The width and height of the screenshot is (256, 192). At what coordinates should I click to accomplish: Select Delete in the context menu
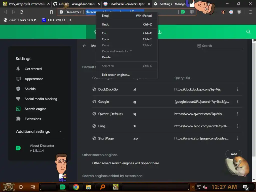click(x=127, y=57)
